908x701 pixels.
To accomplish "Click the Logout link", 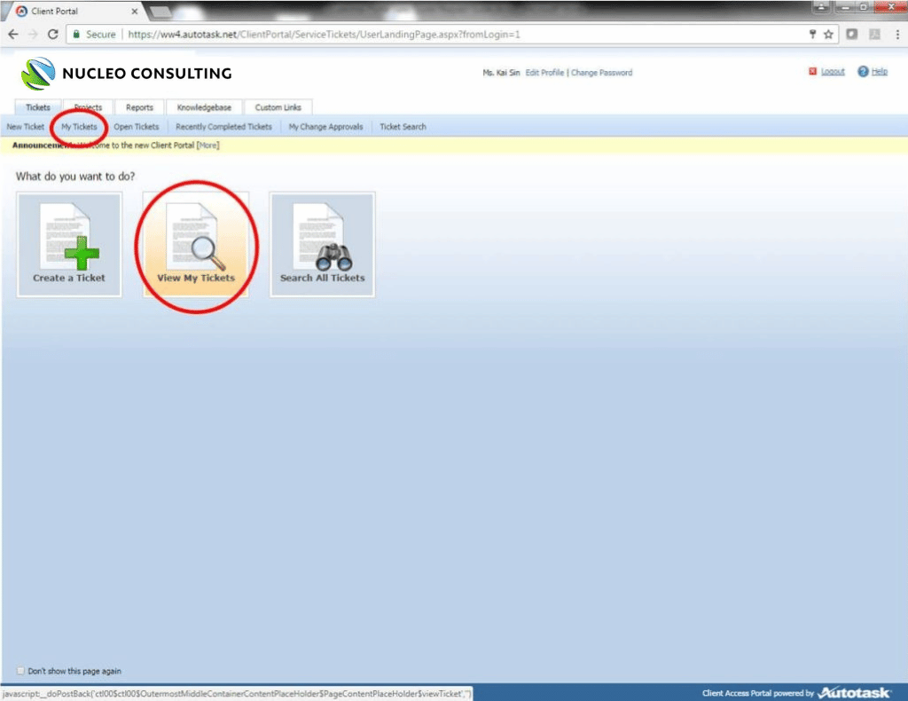I will click(x=832, y=72).
